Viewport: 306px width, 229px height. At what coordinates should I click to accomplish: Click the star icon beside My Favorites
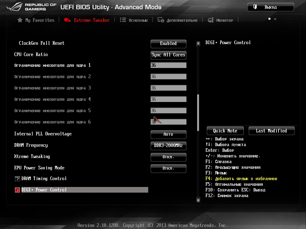coord(20,20)
